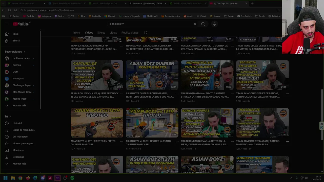The image size is (324, 182).
Task: Play CAPTURA DE BANDERAS video thumbnail
Action: [x=97, y=75]
